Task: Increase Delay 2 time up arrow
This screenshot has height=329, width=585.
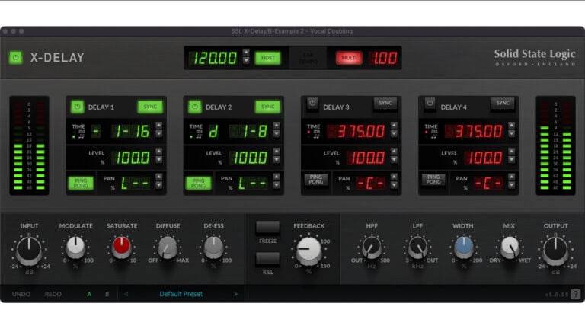Action: (x=277, y=126)
